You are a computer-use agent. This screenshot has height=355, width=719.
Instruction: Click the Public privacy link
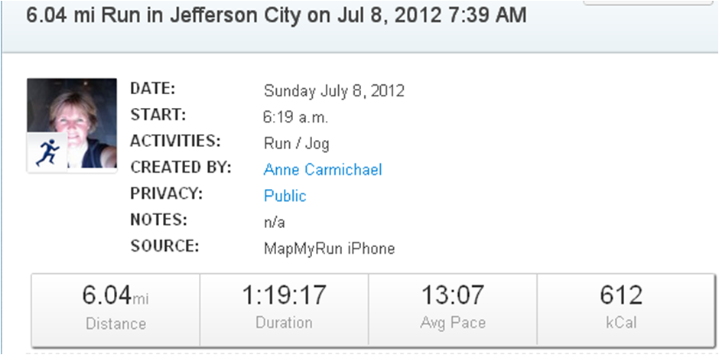tap(285, 196)
